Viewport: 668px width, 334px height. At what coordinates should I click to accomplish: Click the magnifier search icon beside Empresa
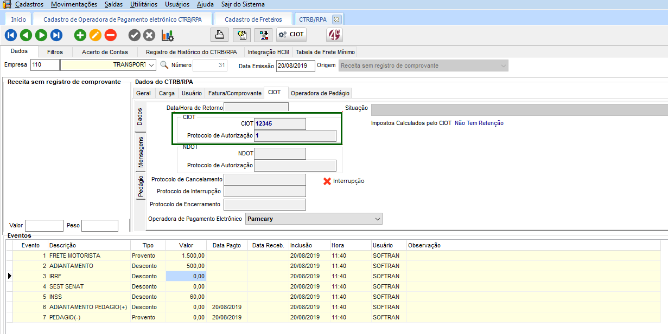164,66
